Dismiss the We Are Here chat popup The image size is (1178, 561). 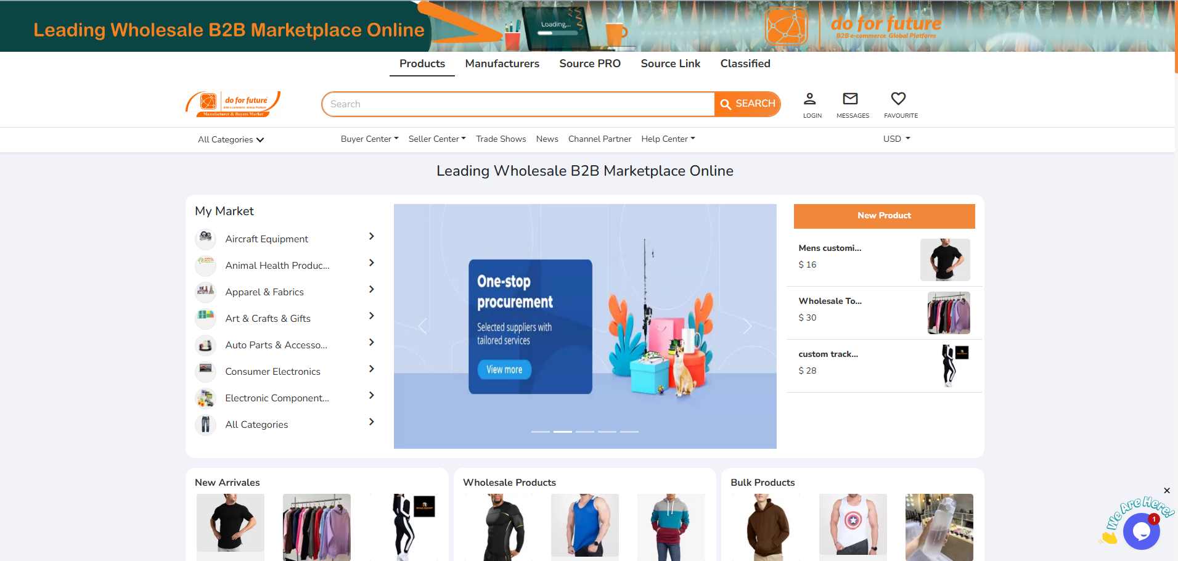coord(1166,491)
